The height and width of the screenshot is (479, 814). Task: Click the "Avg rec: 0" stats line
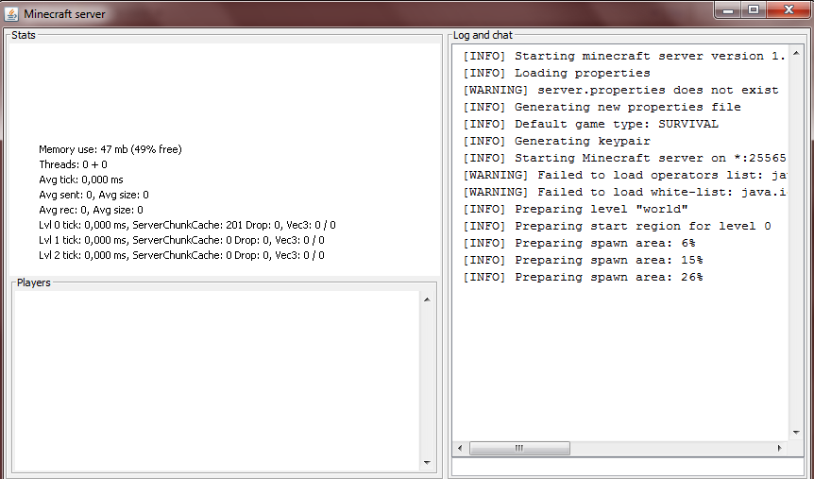coord(91,210)
